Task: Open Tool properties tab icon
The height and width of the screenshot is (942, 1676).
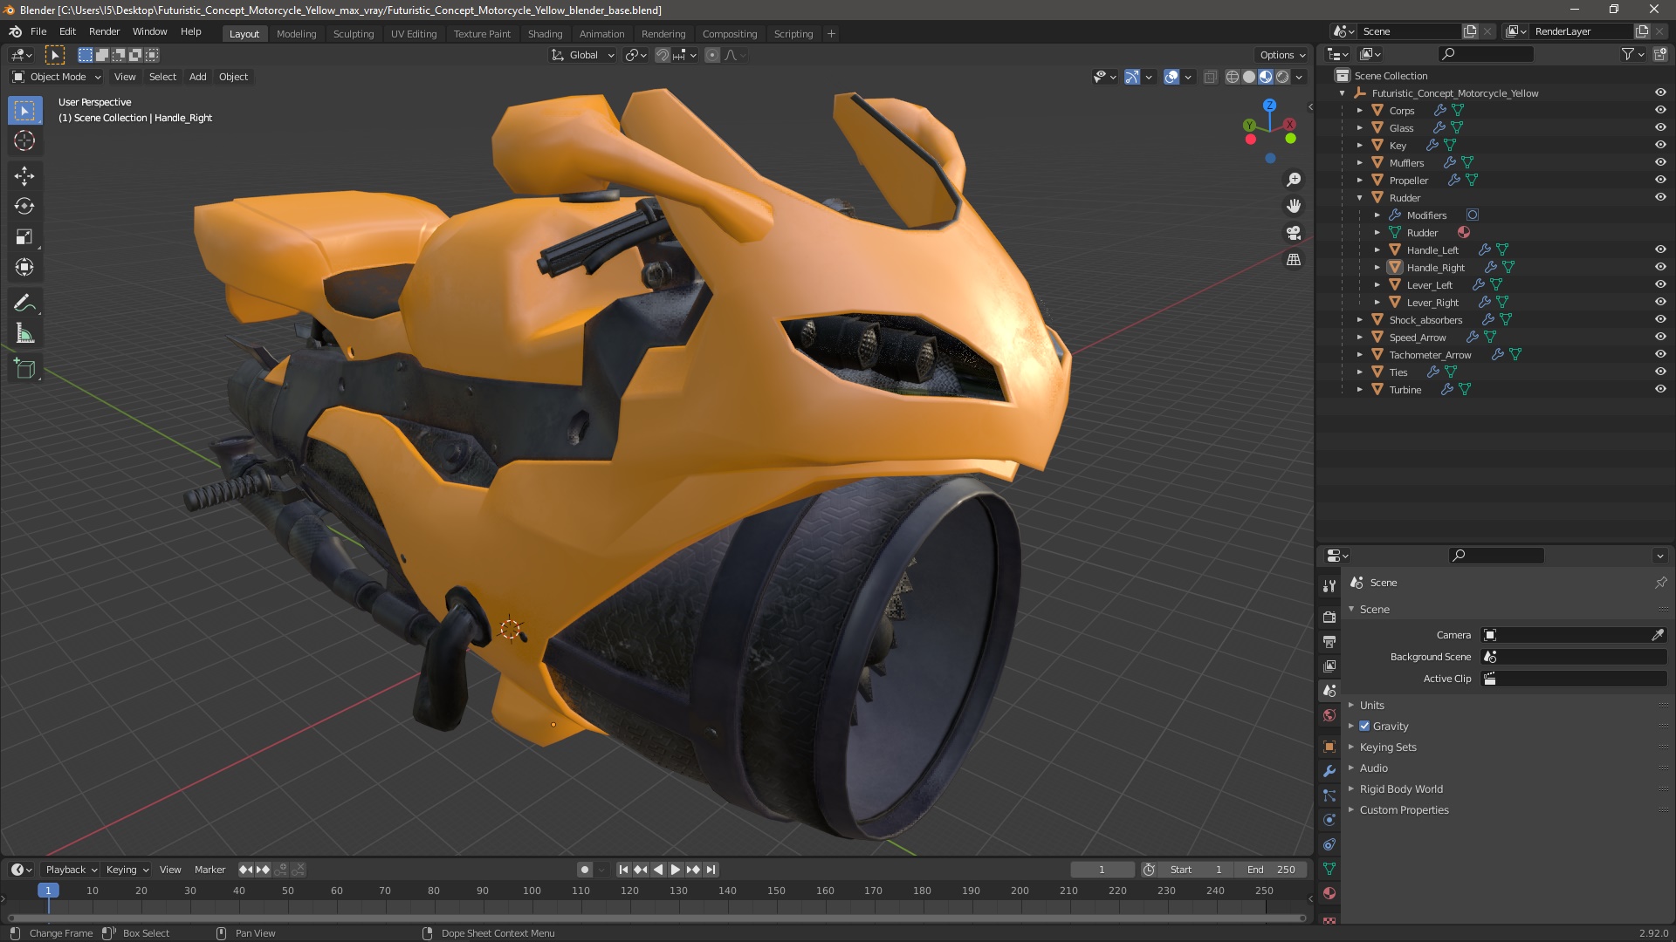Action: point(1329,585)
